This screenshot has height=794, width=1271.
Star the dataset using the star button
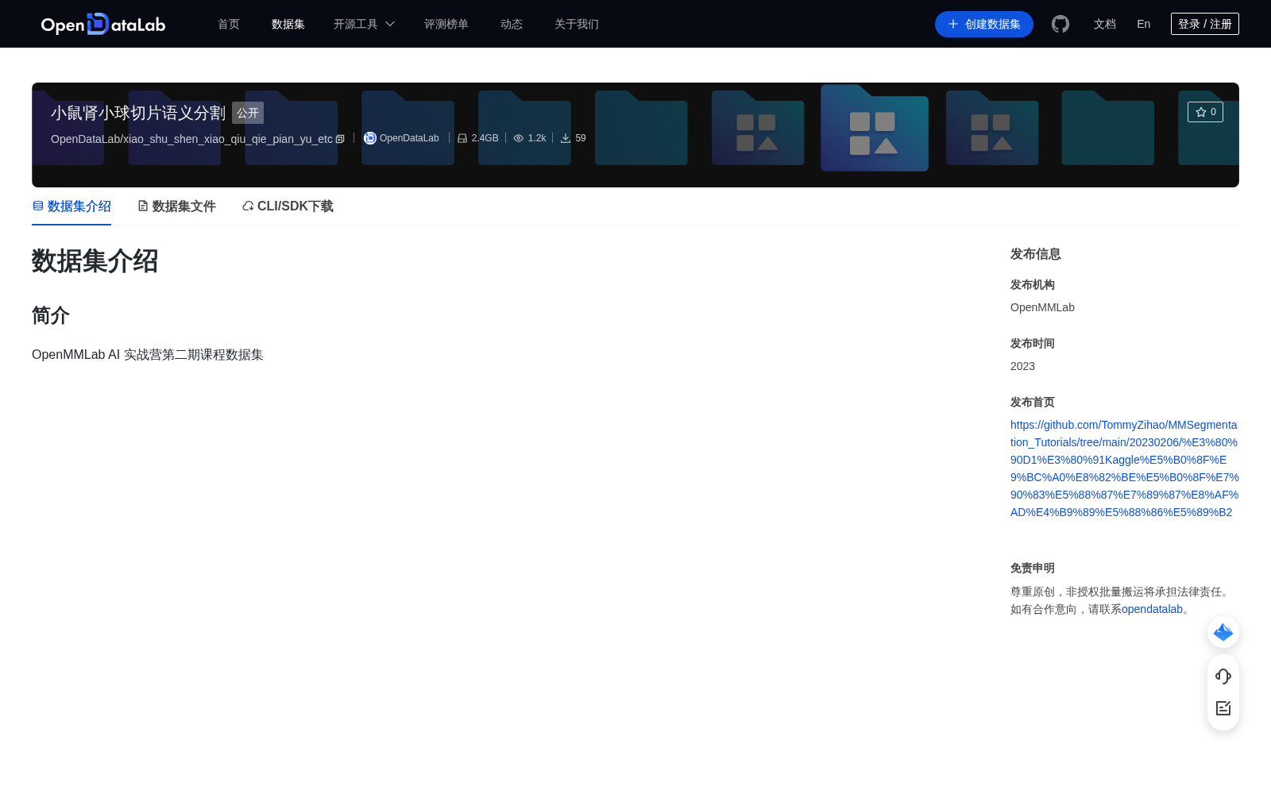(1205, 112)
